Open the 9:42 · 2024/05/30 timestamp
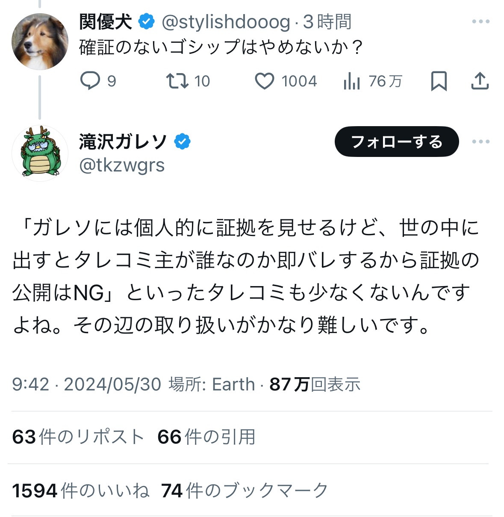 click(86, 384)
